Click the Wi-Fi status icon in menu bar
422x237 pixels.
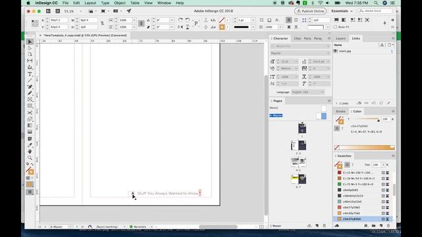point(320,3)
